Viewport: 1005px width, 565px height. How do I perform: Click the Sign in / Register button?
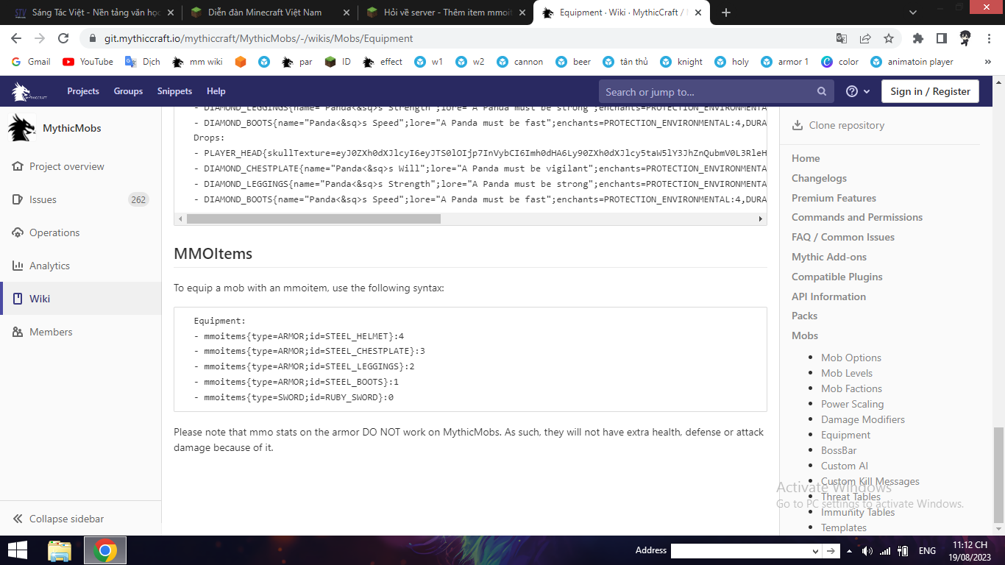931,91
